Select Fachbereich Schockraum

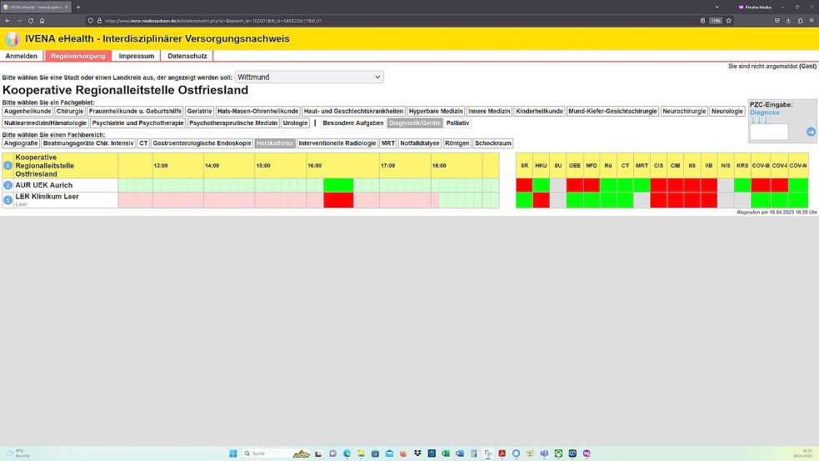(x=493, y=143)
